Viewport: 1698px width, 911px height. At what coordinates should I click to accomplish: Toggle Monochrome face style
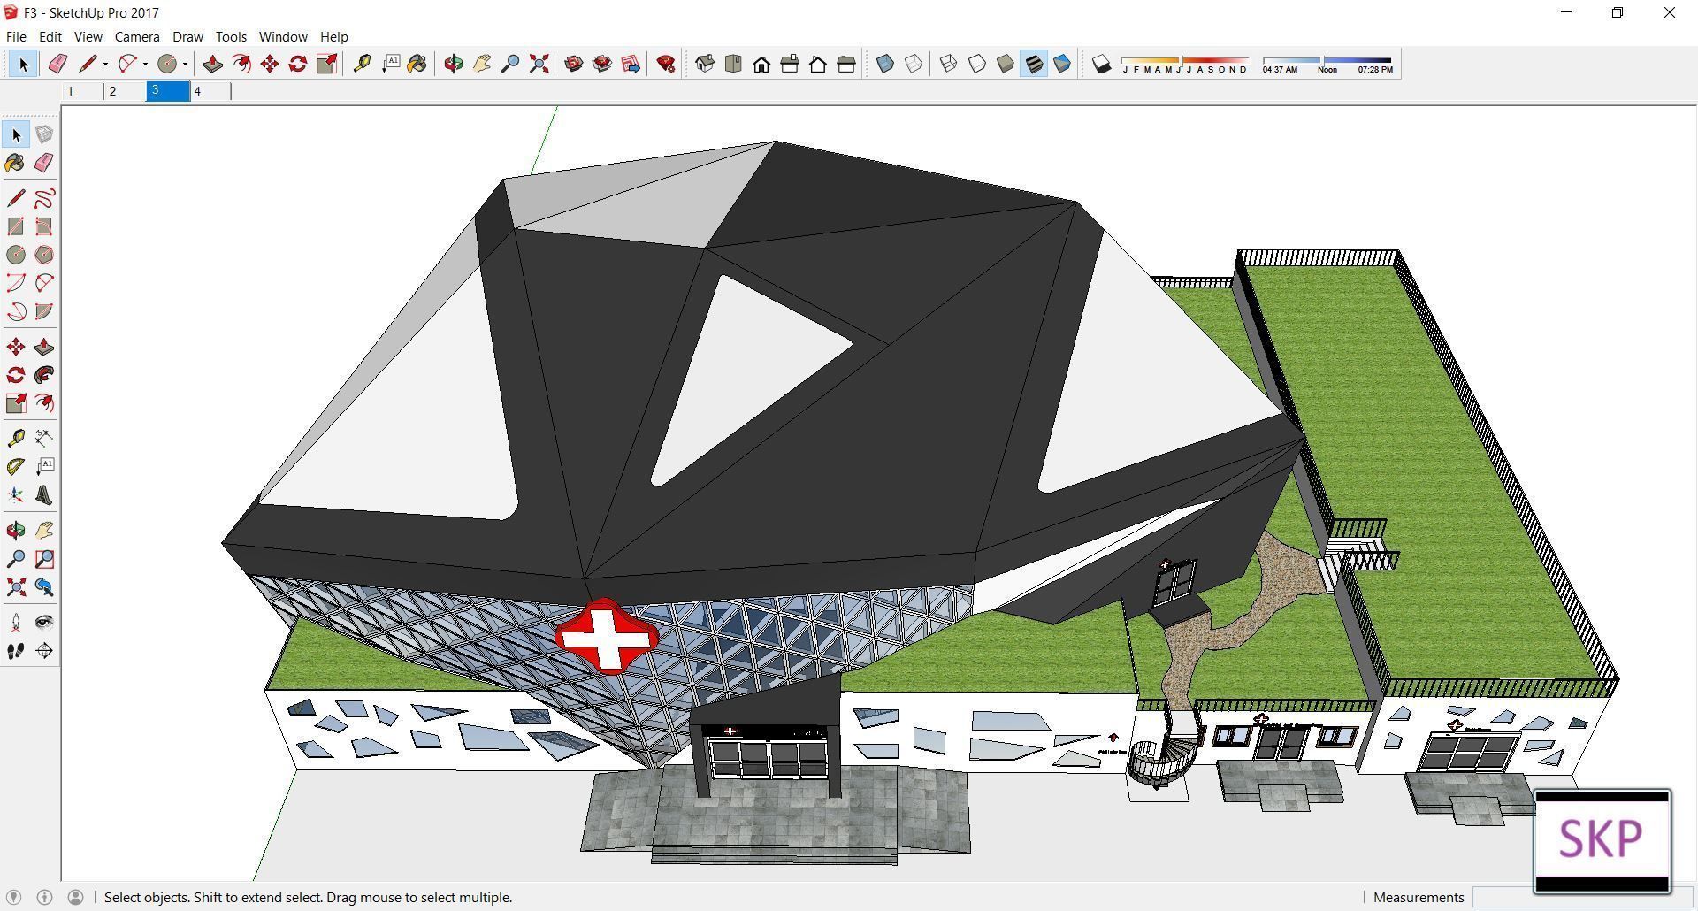tap(1062, 64)
